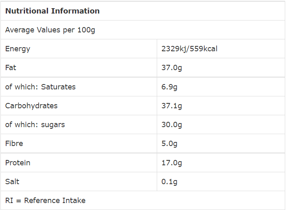
Task: Click the 0.1g salt value
Action: click(169, 182)
